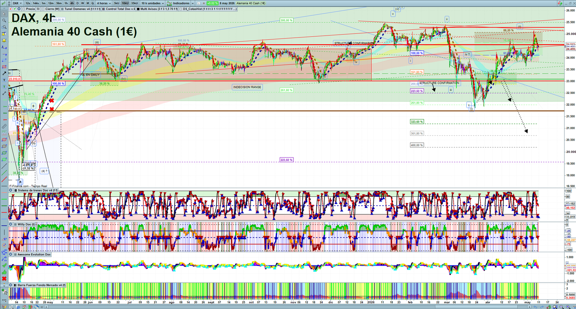Pick the green speech bubble text tool
This screenshot has height=309, width=576.
(x=4, y=87)
